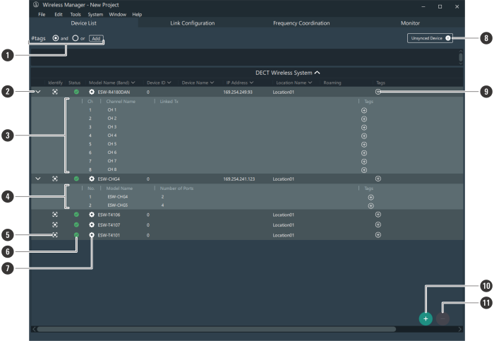
Task: Open the Tools menu
Action: pos(76,15)
